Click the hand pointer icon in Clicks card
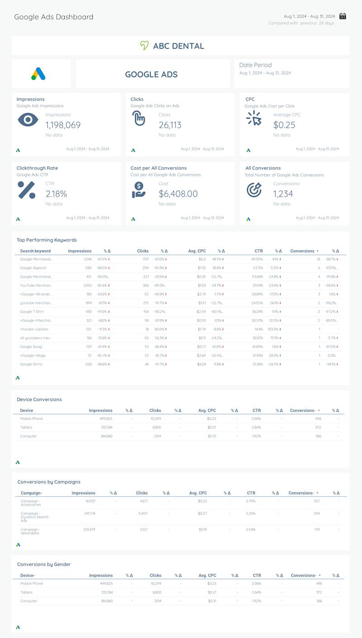 click(139, 118)
